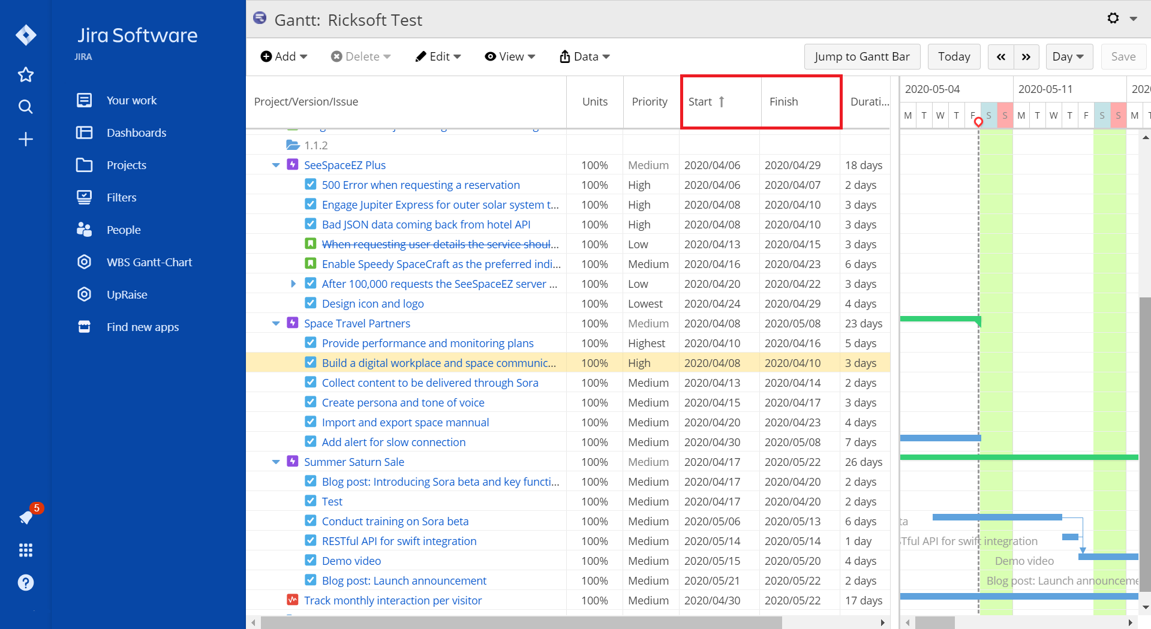Click Conduct training Gantt bar
1151x629 pixels.
997,517
